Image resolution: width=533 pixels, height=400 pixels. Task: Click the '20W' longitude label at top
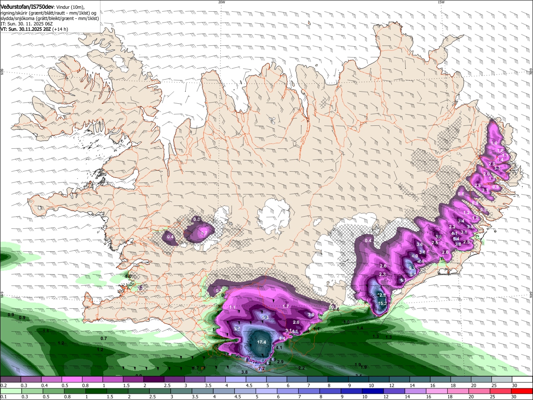pos(222,2)
